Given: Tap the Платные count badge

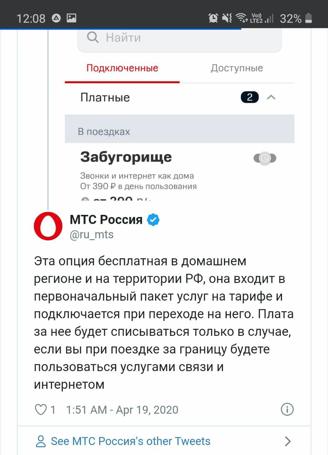Looking at the screenshot, I should coord(249,97).
